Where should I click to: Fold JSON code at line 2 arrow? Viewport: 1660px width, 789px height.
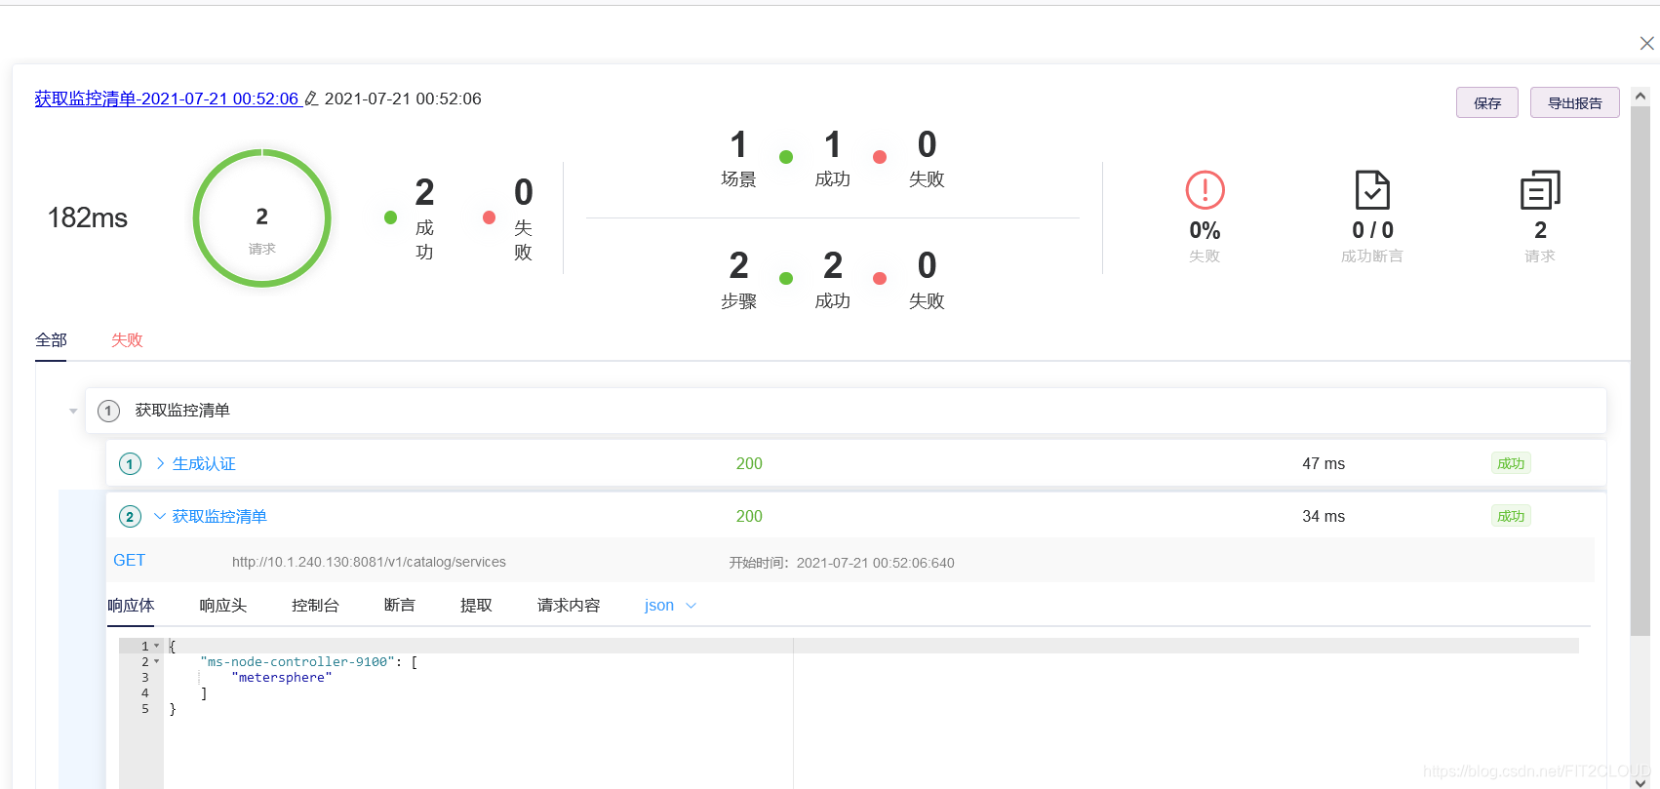point(156,661)
